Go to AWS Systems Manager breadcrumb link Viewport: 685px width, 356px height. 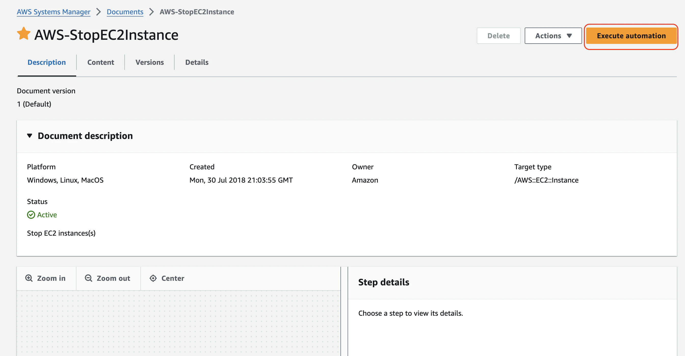click(x=54, y=12)
